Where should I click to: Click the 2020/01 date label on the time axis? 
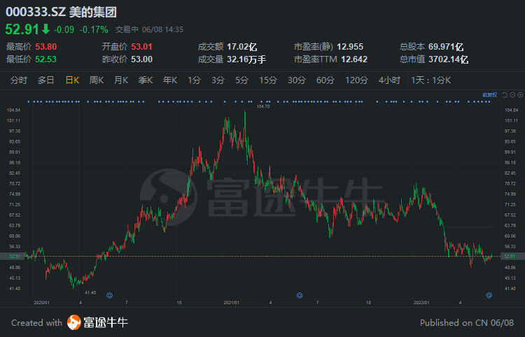click(x=42, y=303)
